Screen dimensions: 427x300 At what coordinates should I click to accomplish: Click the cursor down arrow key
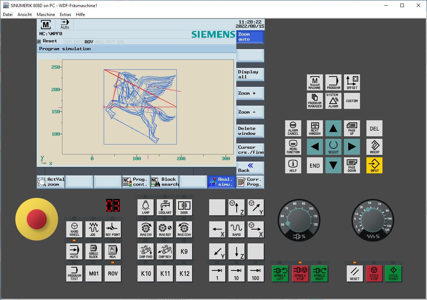333,165
